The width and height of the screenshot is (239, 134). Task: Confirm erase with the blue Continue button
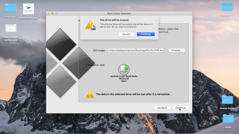tap(146, 34)
